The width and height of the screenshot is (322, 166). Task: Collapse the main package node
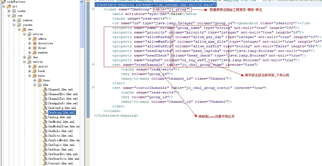coord(29,76)
